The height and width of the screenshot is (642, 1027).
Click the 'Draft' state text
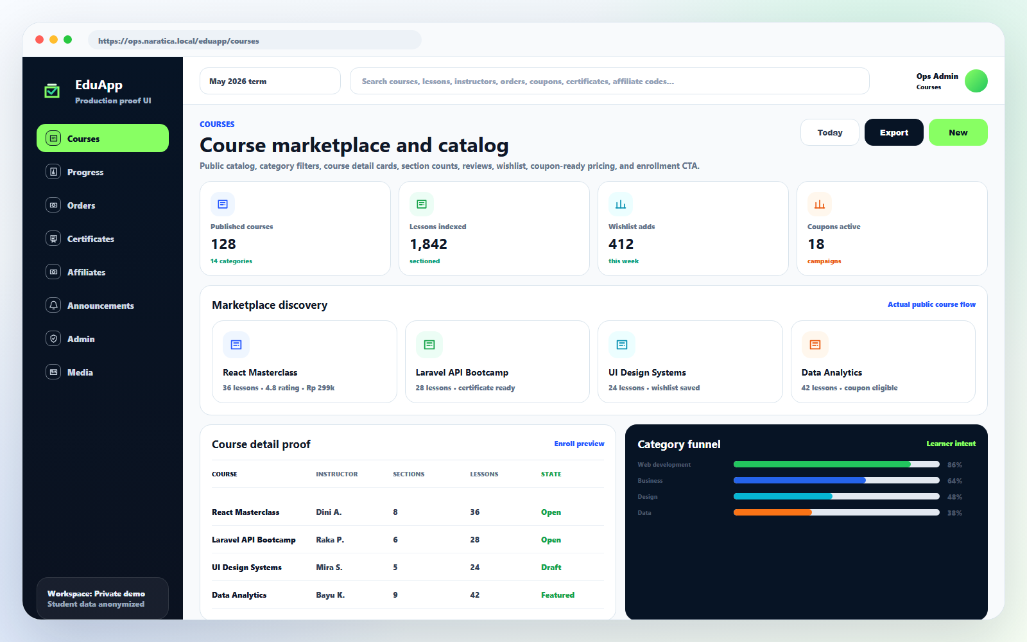(551, 568)
